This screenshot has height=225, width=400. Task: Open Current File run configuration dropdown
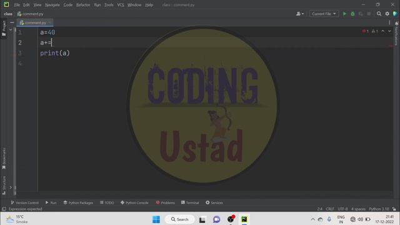tap(324, 14)
